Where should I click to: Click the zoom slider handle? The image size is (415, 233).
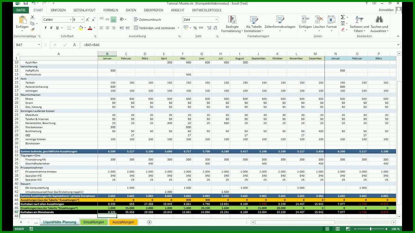[x=371, y=229]
